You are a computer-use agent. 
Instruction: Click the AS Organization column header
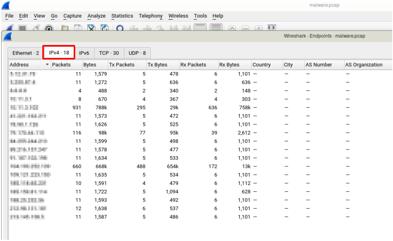click(368, 65)
